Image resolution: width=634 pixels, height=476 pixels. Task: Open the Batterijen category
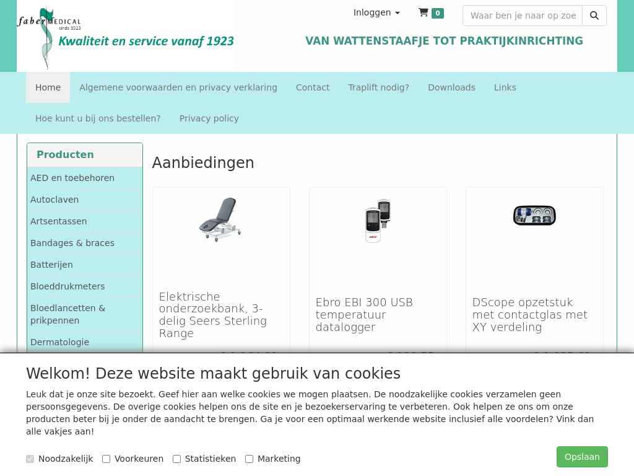[x=85, y=264]
